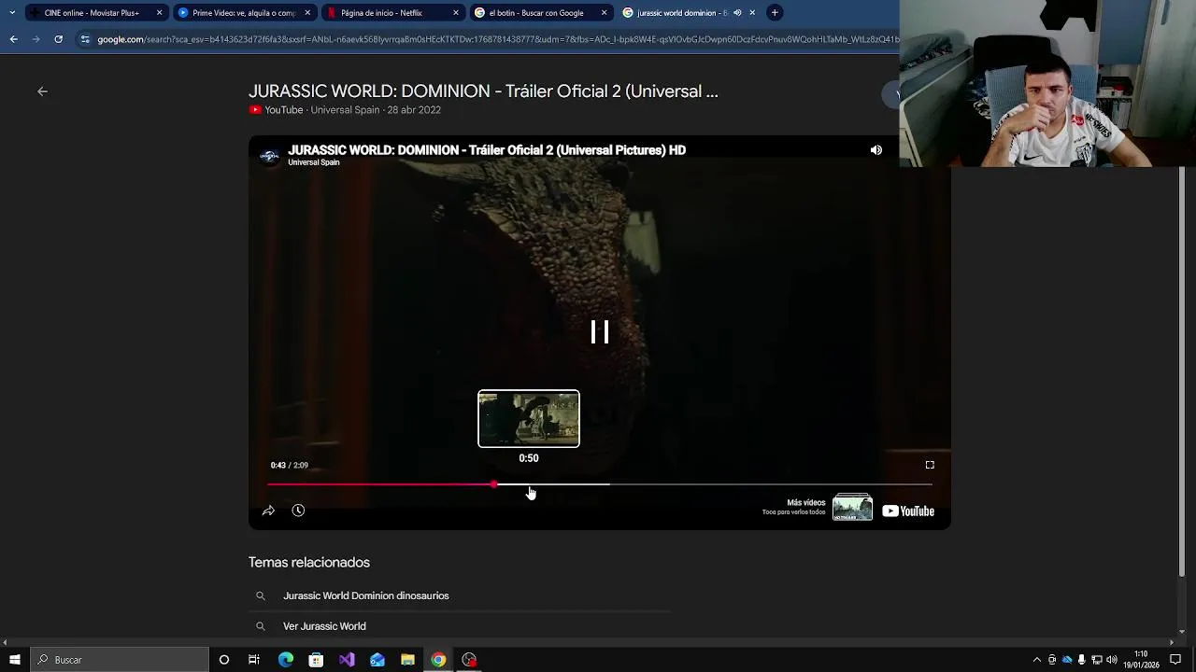Close the jurassic world dominion tab

click(x=752, y=13)
